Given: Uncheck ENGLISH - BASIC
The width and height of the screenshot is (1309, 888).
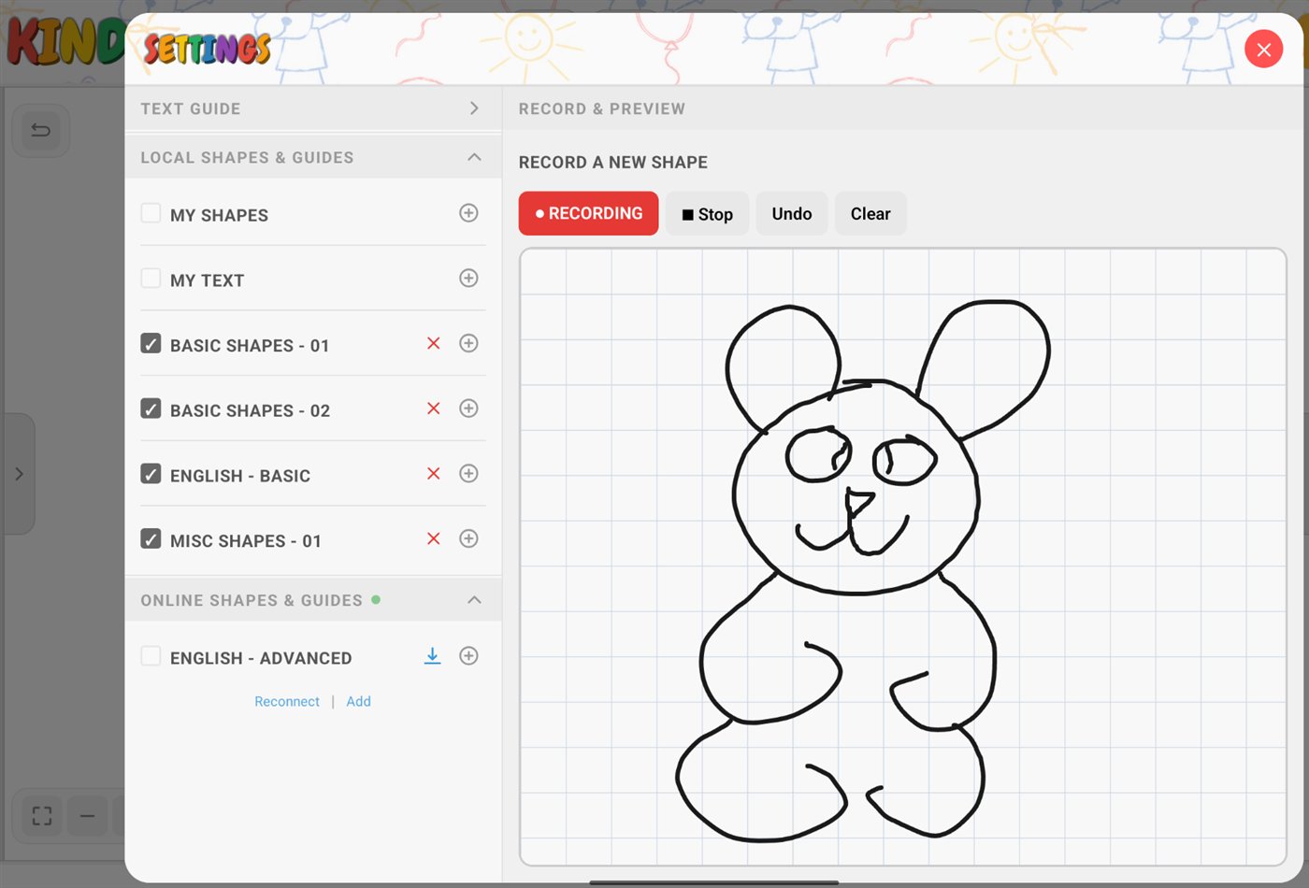Looking at the screenshot, I should click(151, 474).
